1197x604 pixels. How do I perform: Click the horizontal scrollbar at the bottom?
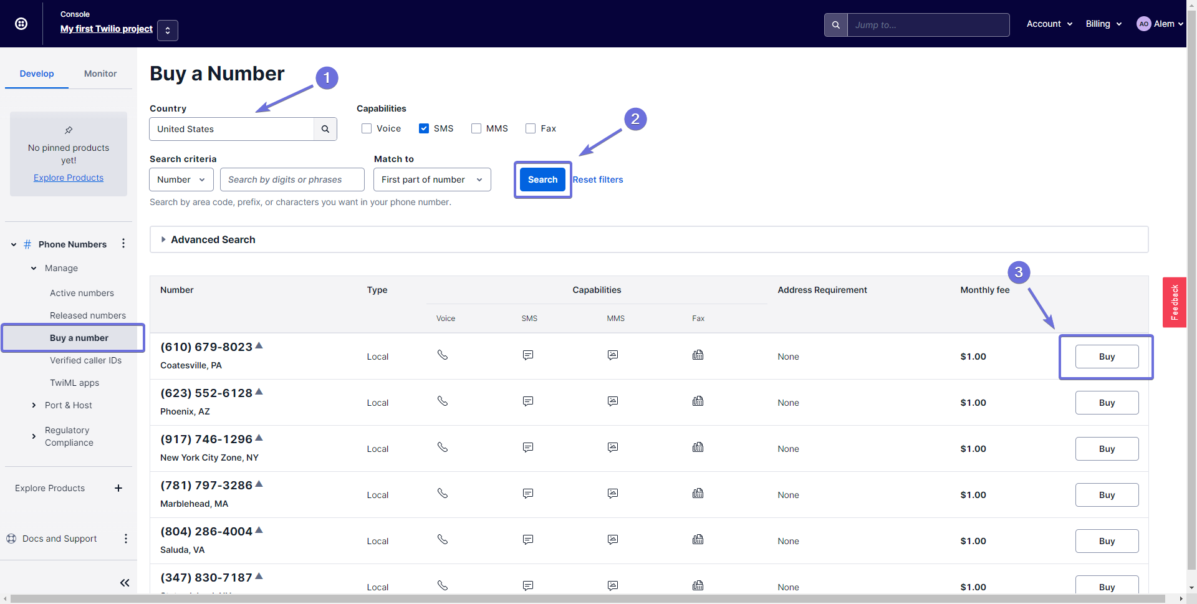click(x=587, y=598)
